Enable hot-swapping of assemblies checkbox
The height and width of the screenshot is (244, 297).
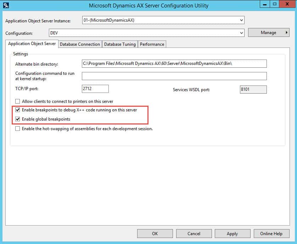click(x=17, y=129)
